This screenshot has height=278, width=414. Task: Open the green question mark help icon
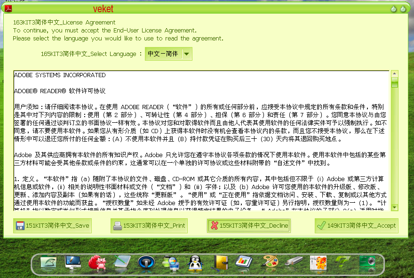point(342,262)
